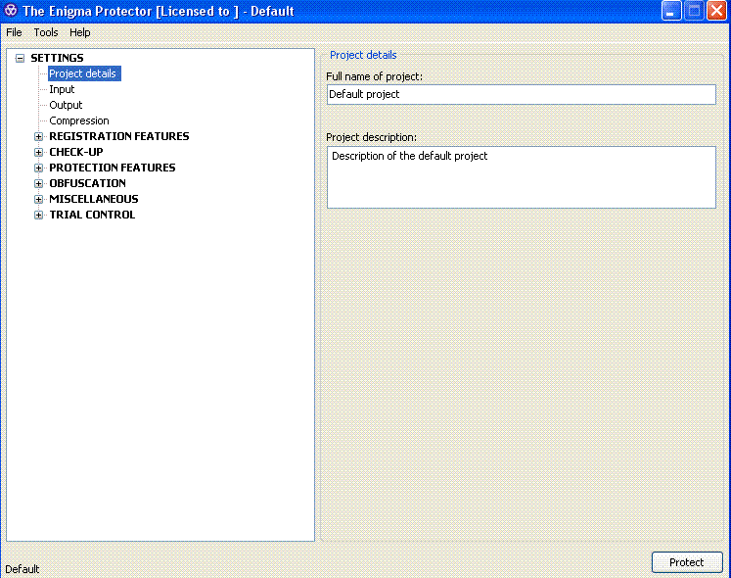Select the SETTINGS heading label
Viewport: 731px width, 578px height.
point(57,58)
